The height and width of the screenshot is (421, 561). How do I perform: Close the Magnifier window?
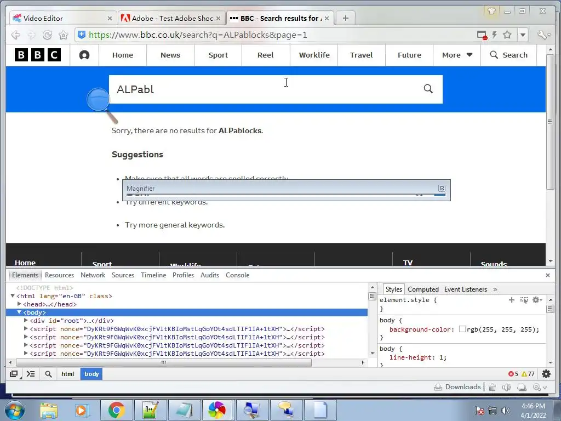(442, 189)
